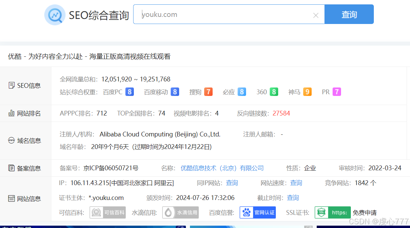Click the SEO综合查询 magnifier logo

(55, 15)
